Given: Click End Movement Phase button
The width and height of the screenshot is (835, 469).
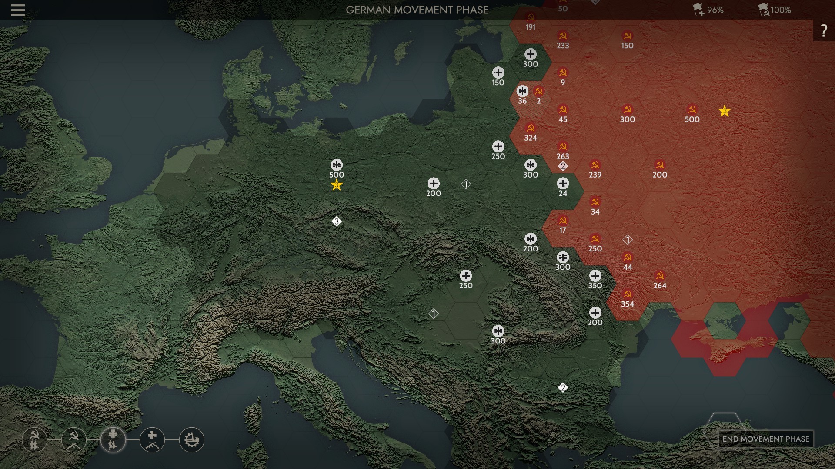Looking at the screenshot, I should tap(765, 439).
